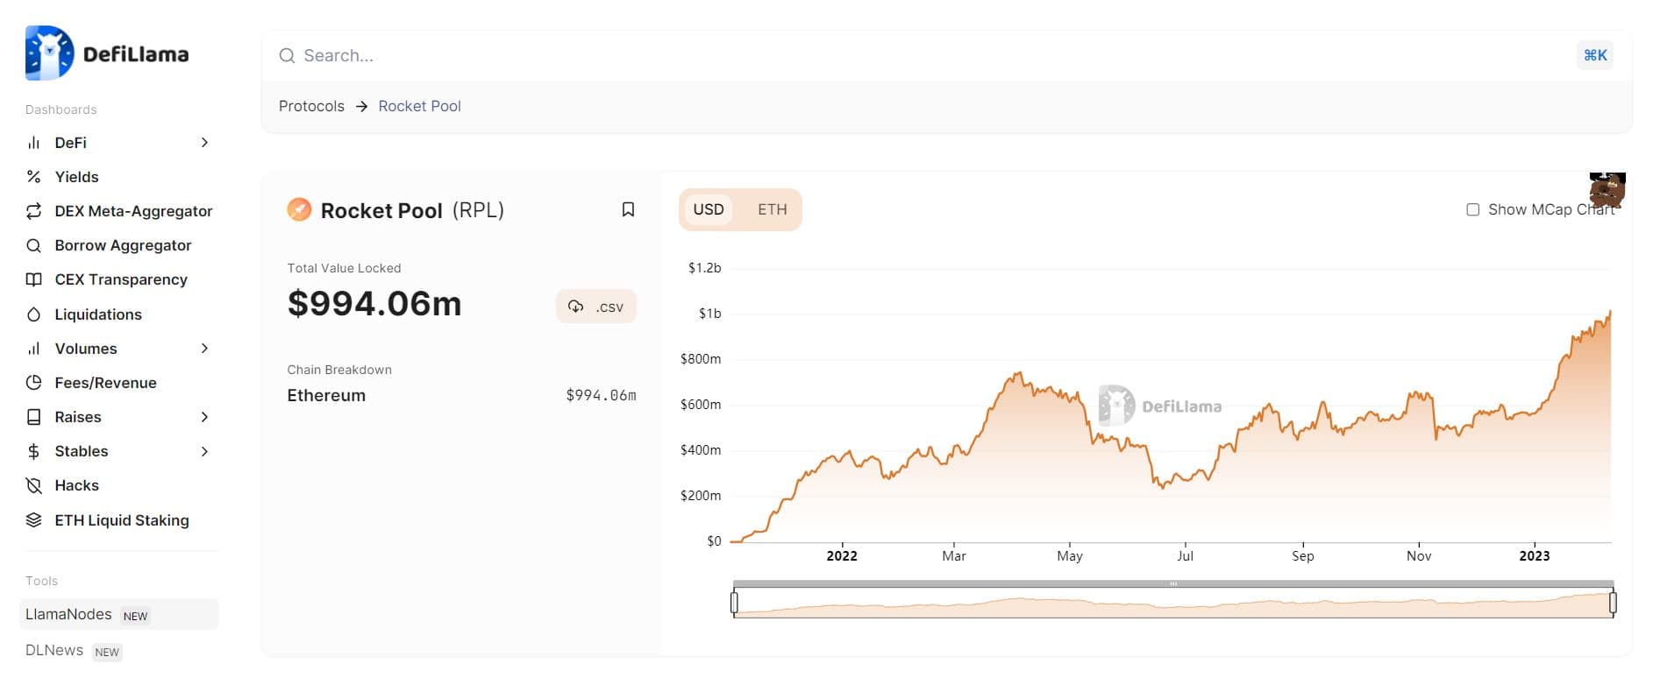This screenshot has height=678, width=1653.
Task: Expand the Volumes submenu chevron
Action: 204,349
